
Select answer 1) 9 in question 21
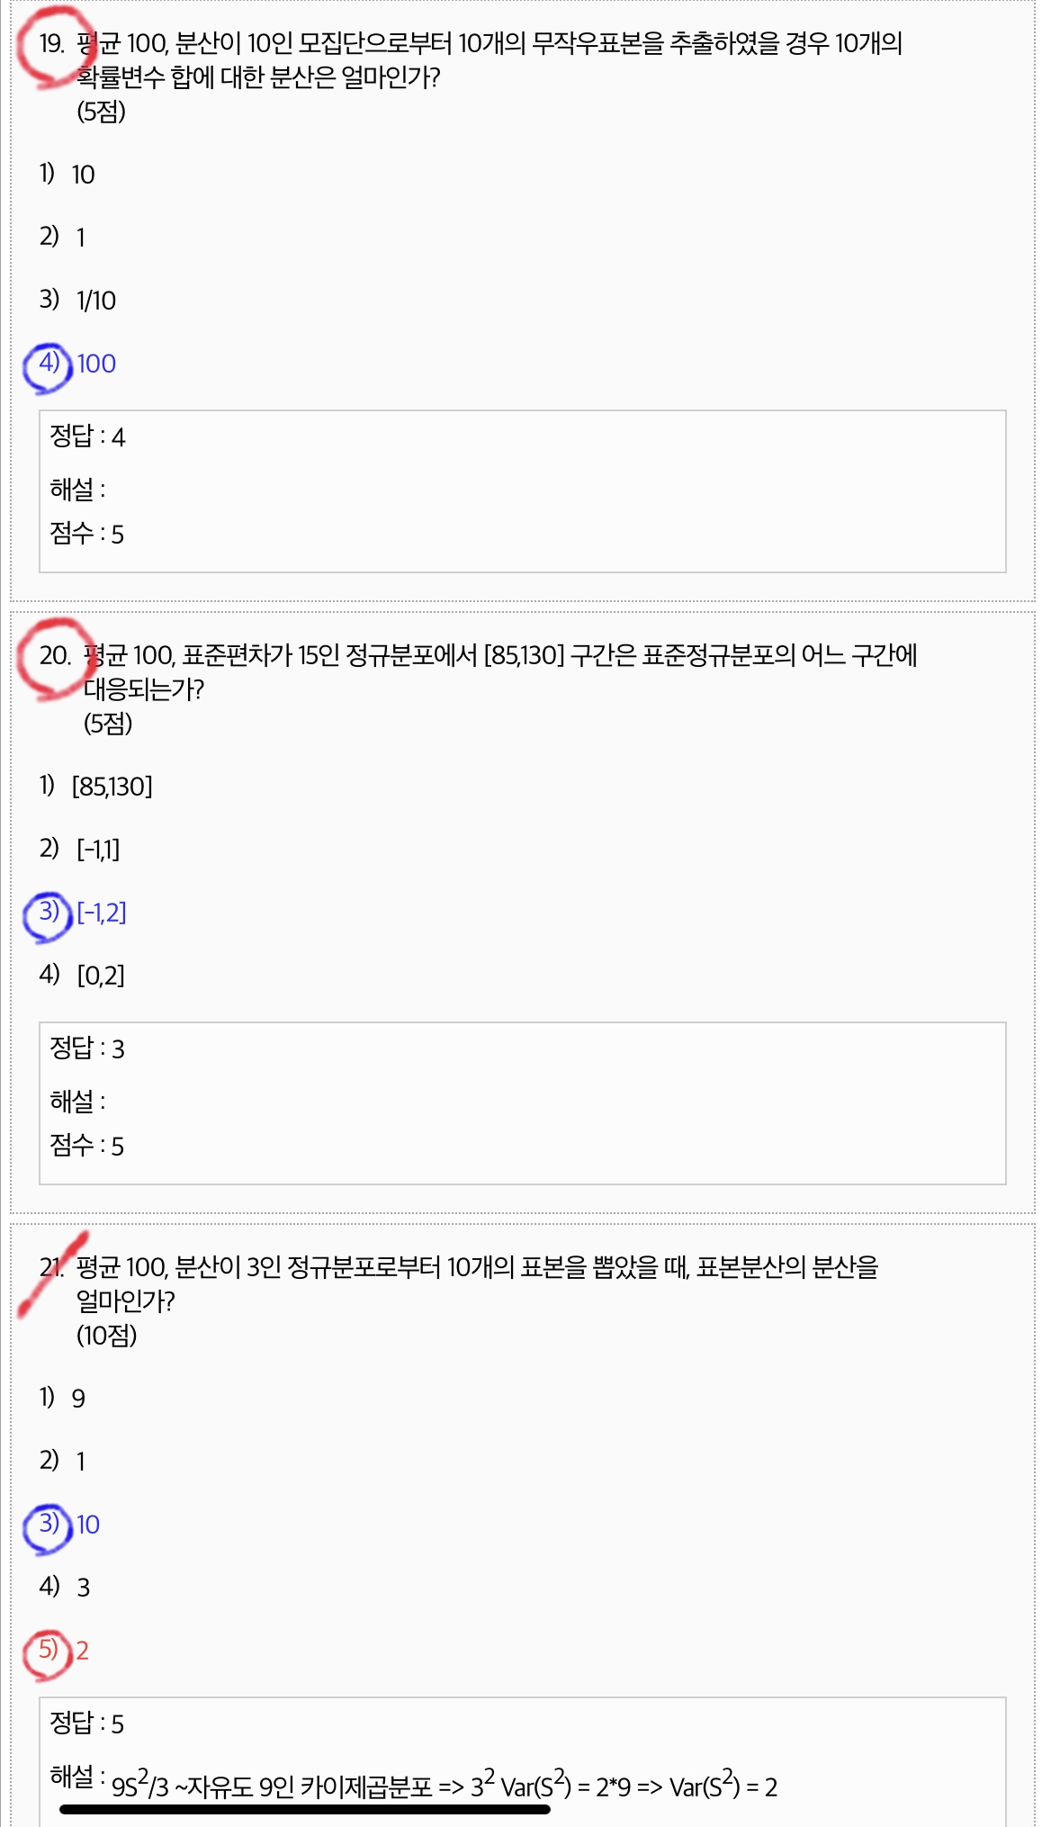tap(77, 1399)
